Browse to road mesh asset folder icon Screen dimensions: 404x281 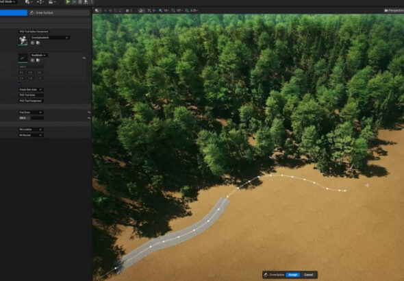point(38,60)
